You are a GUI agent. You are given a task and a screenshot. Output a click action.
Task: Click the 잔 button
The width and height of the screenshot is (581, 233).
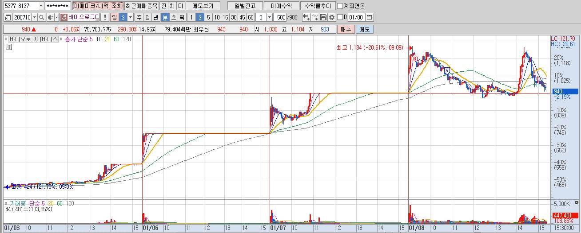click(163, 6)
